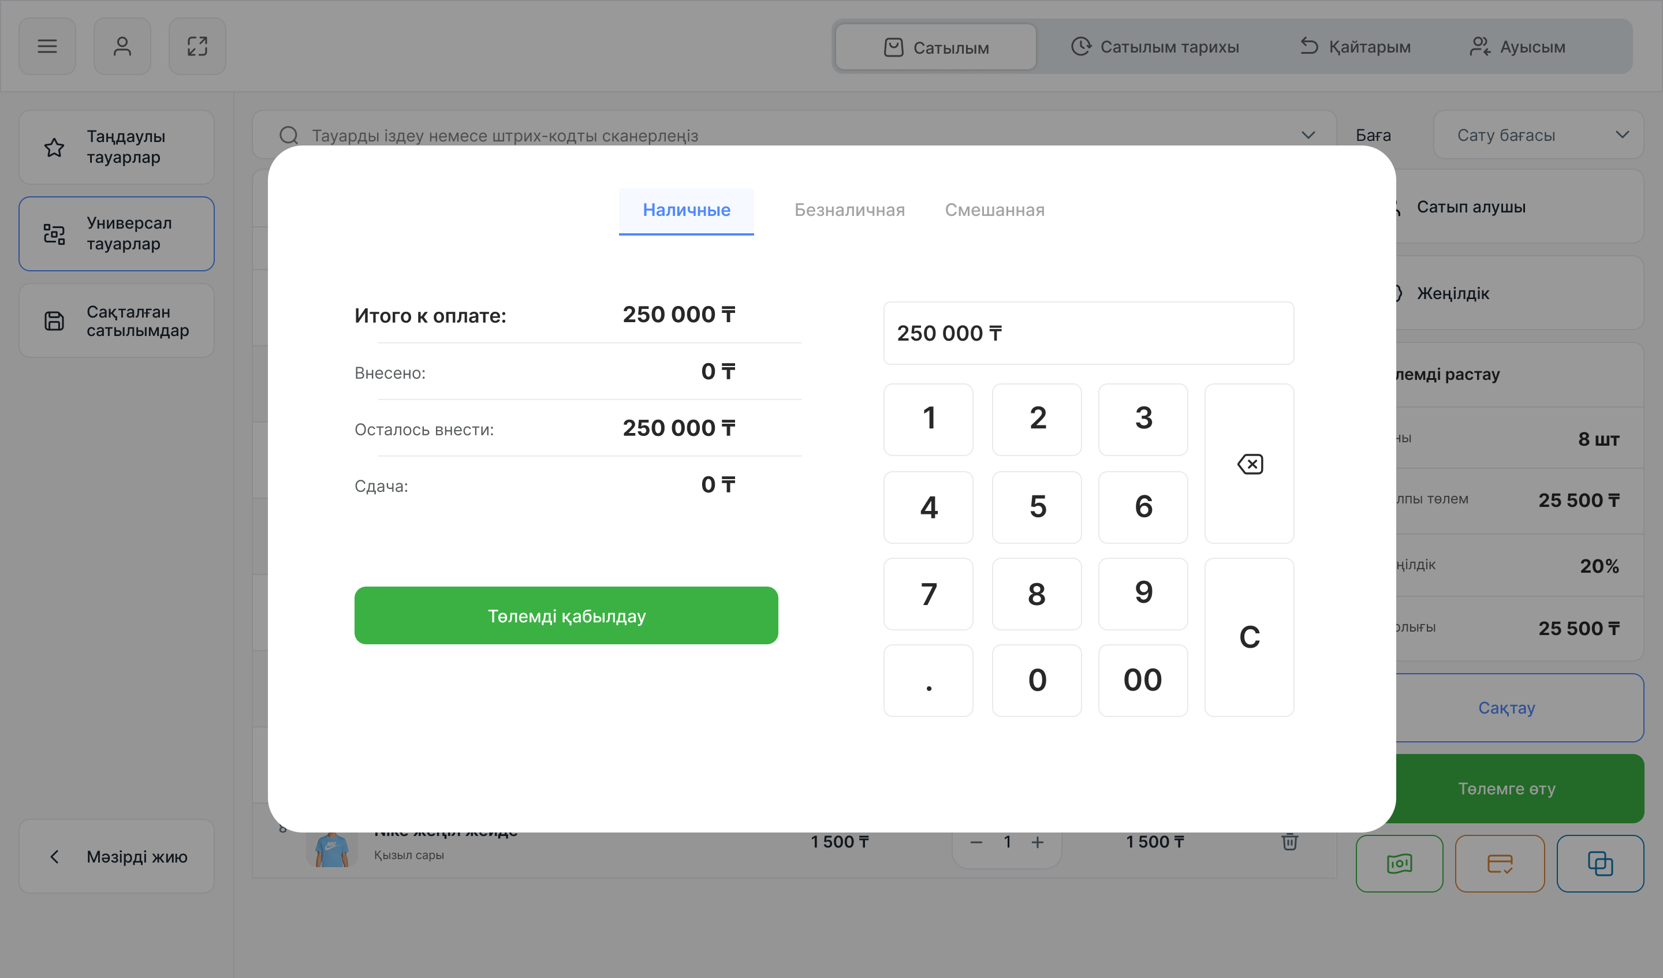
Task: Tap keypad digit 5
Action: 1036,507
